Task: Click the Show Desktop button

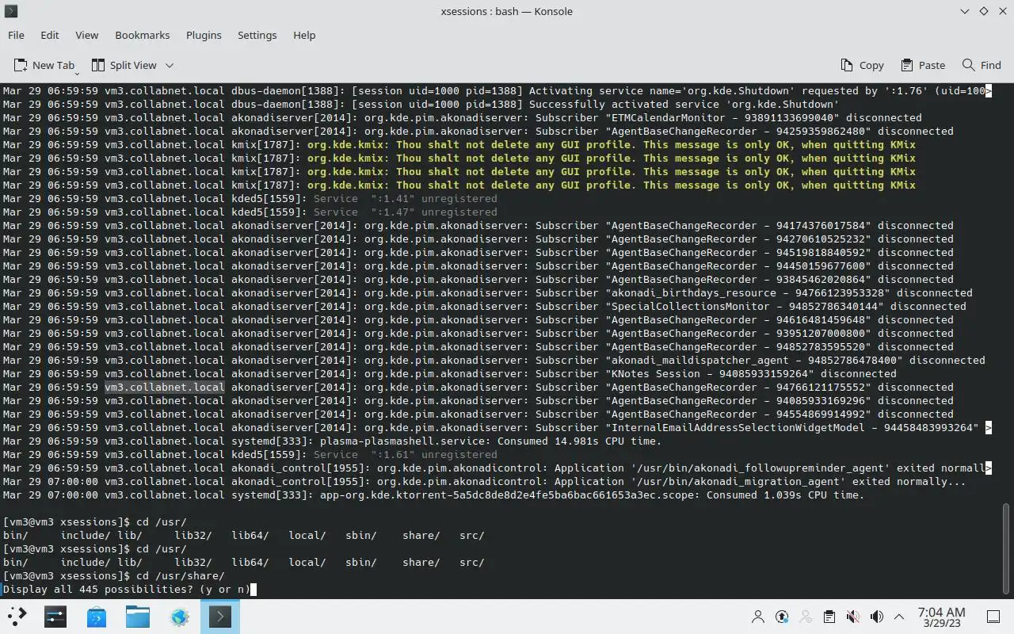Action: coord(993,617)
